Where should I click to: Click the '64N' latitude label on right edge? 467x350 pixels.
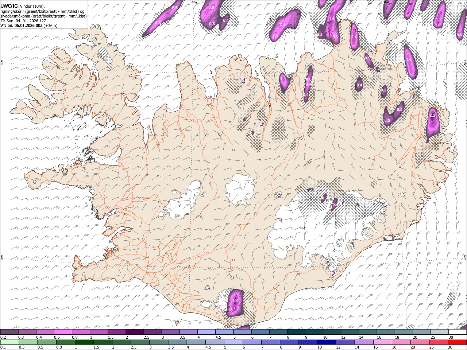point(465,258)
